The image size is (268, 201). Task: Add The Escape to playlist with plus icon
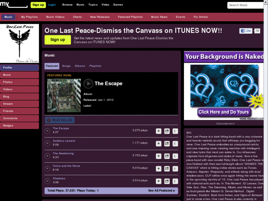pos(159,131)
